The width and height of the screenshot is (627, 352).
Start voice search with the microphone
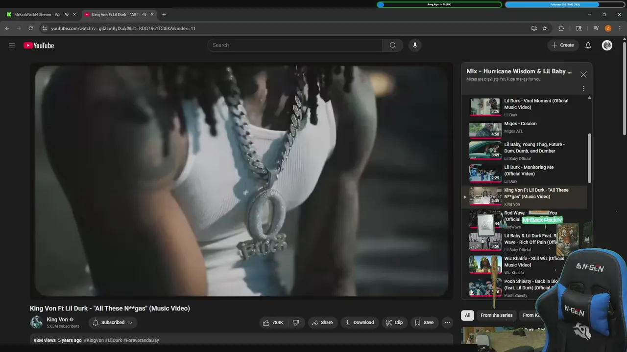pyautogui.click(x=415, y=45)
